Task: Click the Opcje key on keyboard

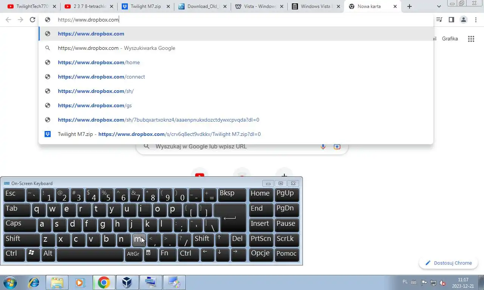Action: tap(261, 255)
